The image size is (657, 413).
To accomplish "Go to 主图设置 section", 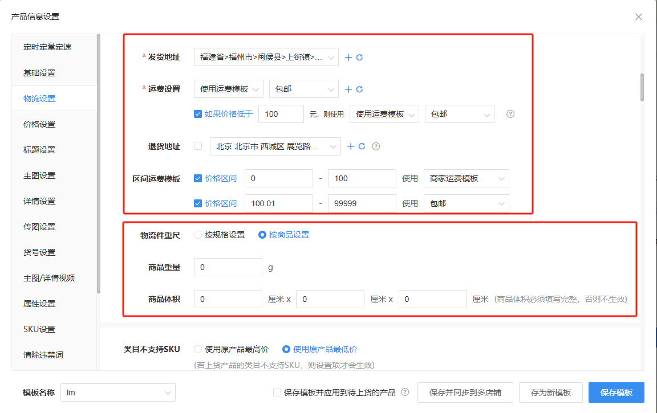I will 39,175.
